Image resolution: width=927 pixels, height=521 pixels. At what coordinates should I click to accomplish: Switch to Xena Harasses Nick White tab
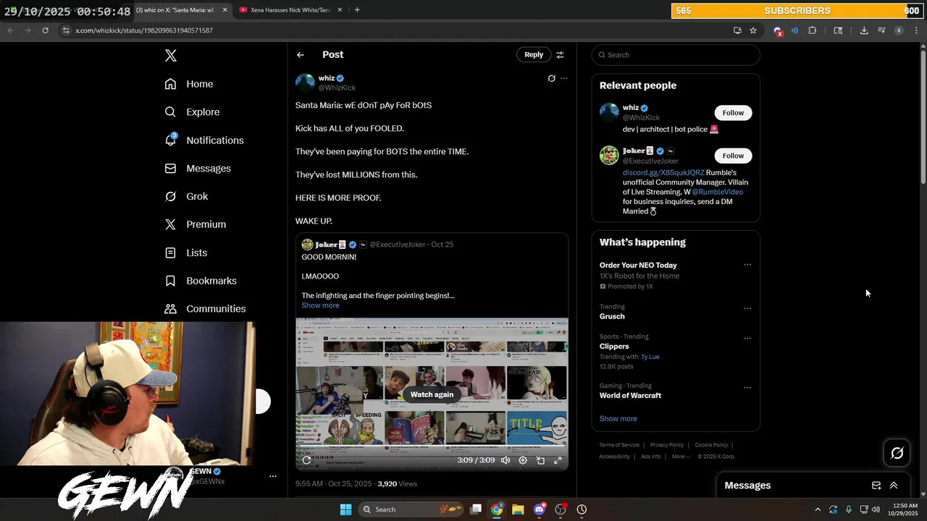pyautogui.click(x=290, y=10)
